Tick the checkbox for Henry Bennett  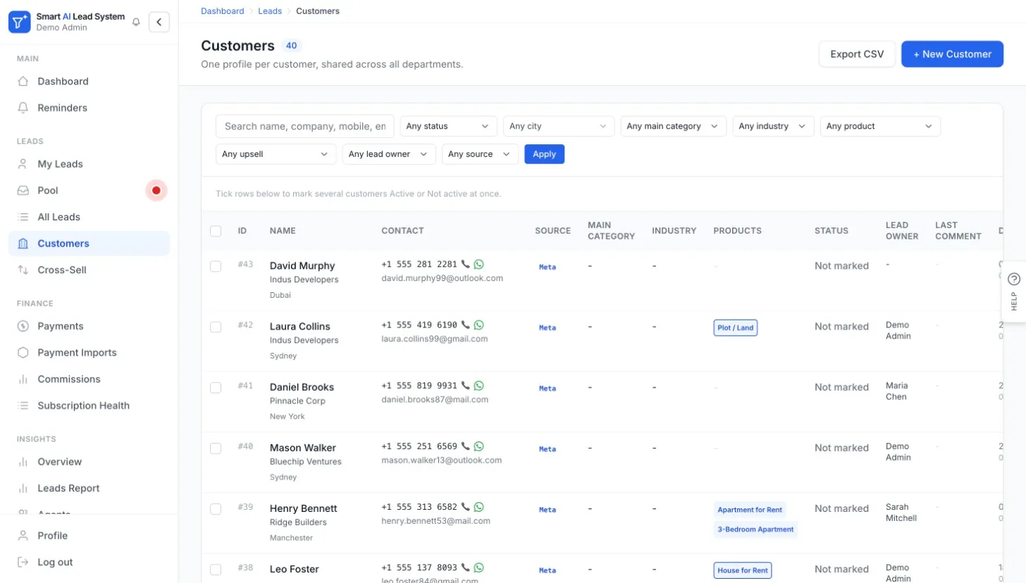click(x=216, y=508)
